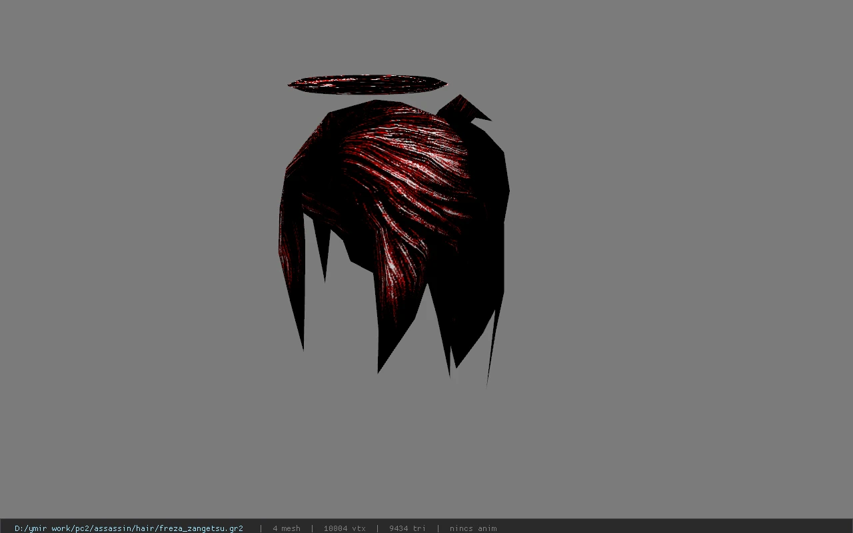Click the 'nincs anim' status entry
Viewport: 853px width, 533px height.
click(x=473, y=528)
